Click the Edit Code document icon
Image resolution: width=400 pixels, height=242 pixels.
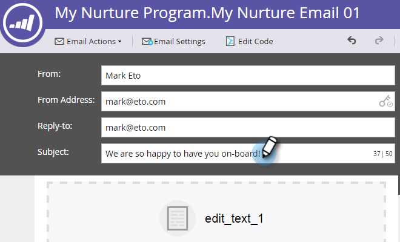tap(230, 41)
